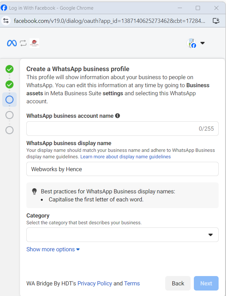226x296 pixels.
Task: Click the address bar URL
Action: [109, 21]
